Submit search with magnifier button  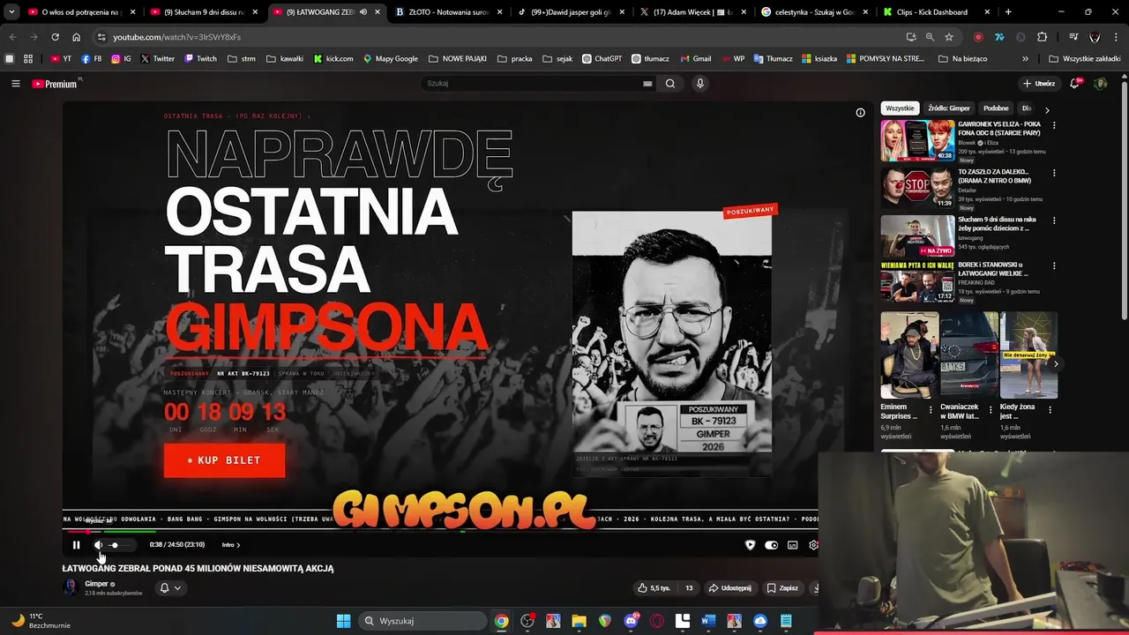(x=670, y=84)
